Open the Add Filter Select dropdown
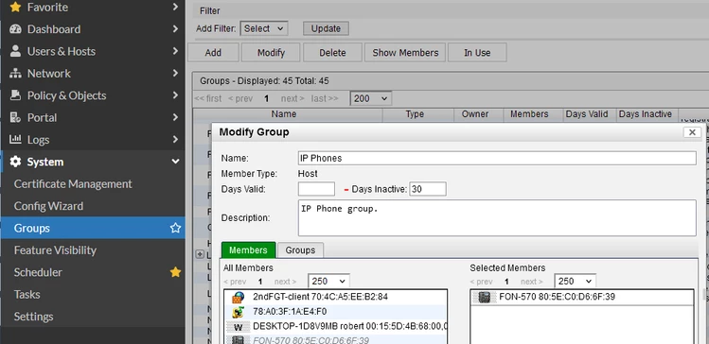Viewport: 709px width, 344px height. 263,28
